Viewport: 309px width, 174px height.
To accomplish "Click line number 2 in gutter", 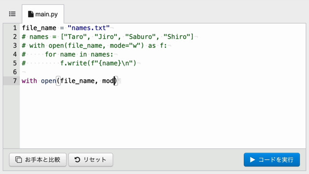I will 15,37.
